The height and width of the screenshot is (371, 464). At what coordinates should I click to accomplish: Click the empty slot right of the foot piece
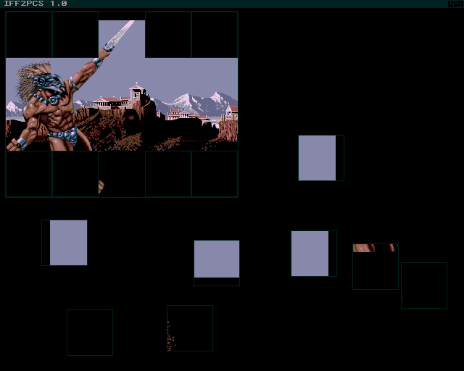coord(168,174)
